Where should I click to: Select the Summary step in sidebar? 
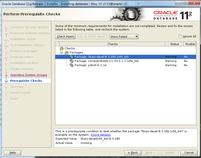[x=17, y=87]
